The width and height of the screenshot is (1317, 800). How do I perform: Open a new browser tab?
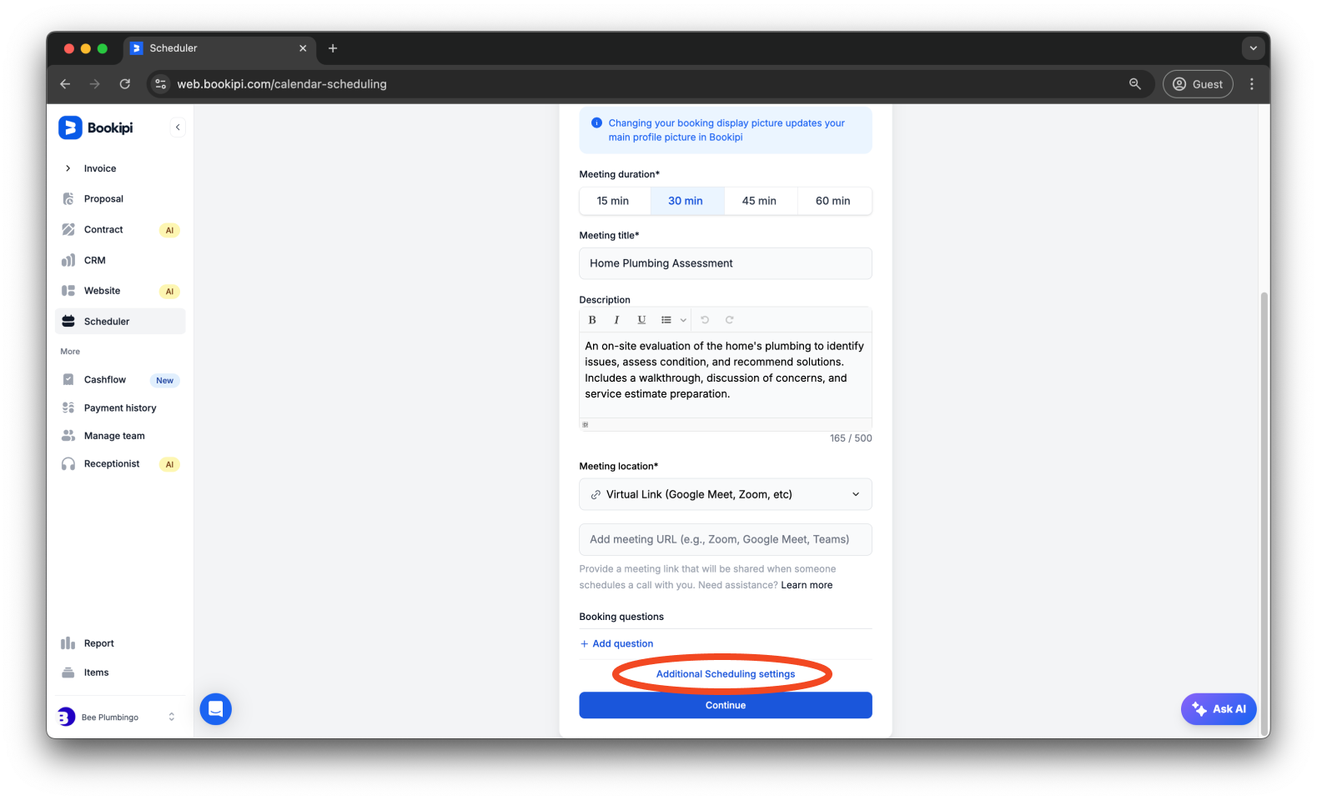pos(333,48)
